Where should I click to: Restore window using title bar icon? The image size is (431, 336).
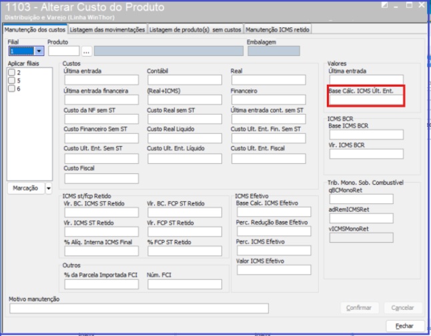coord(384,5)
